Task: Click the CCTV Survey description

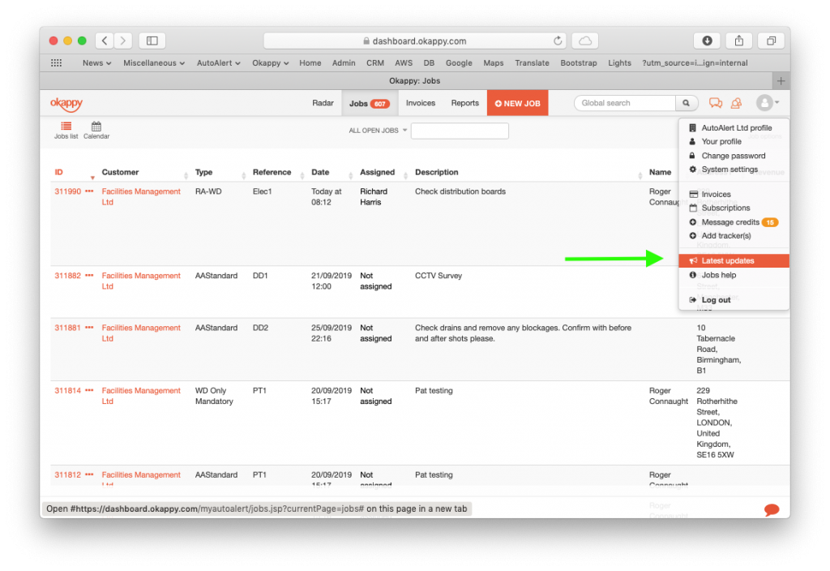Action: 439,276
